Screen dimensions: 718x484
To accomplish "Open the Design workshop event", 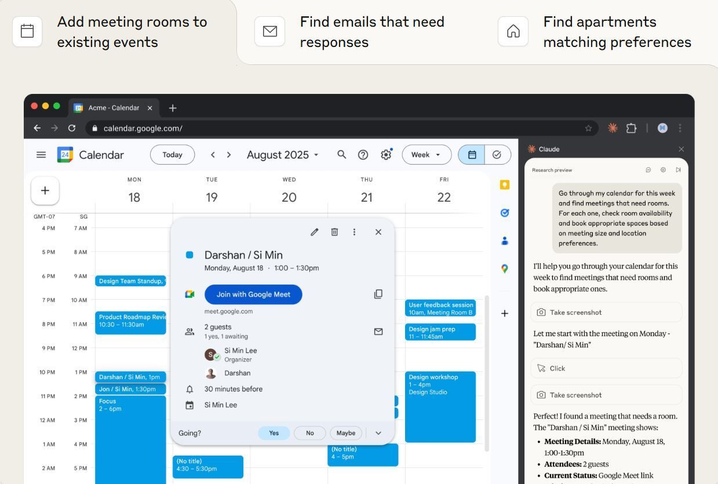I will pos(440,407).
